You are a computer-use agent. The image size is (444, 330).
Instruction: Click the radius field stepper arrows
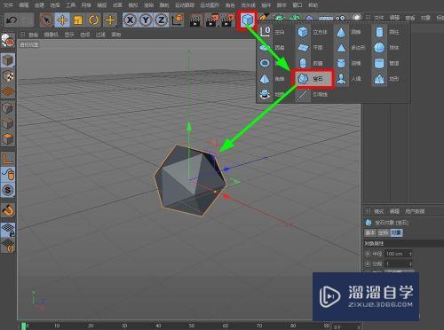[410, 254]
